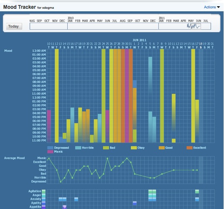224x209 pixels.
Task: Click the Agitation symptom color icon
Action: (43, 191)
